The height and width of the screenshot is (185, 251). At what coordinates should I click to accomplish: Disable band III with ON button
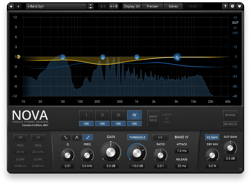click(118, 124)
